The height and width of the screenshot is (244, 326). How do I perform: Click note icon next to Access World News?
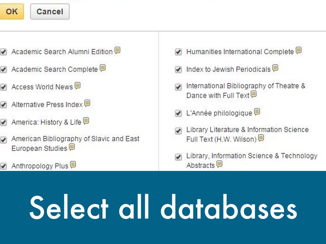pyautogui.click(x=77, y=86)
